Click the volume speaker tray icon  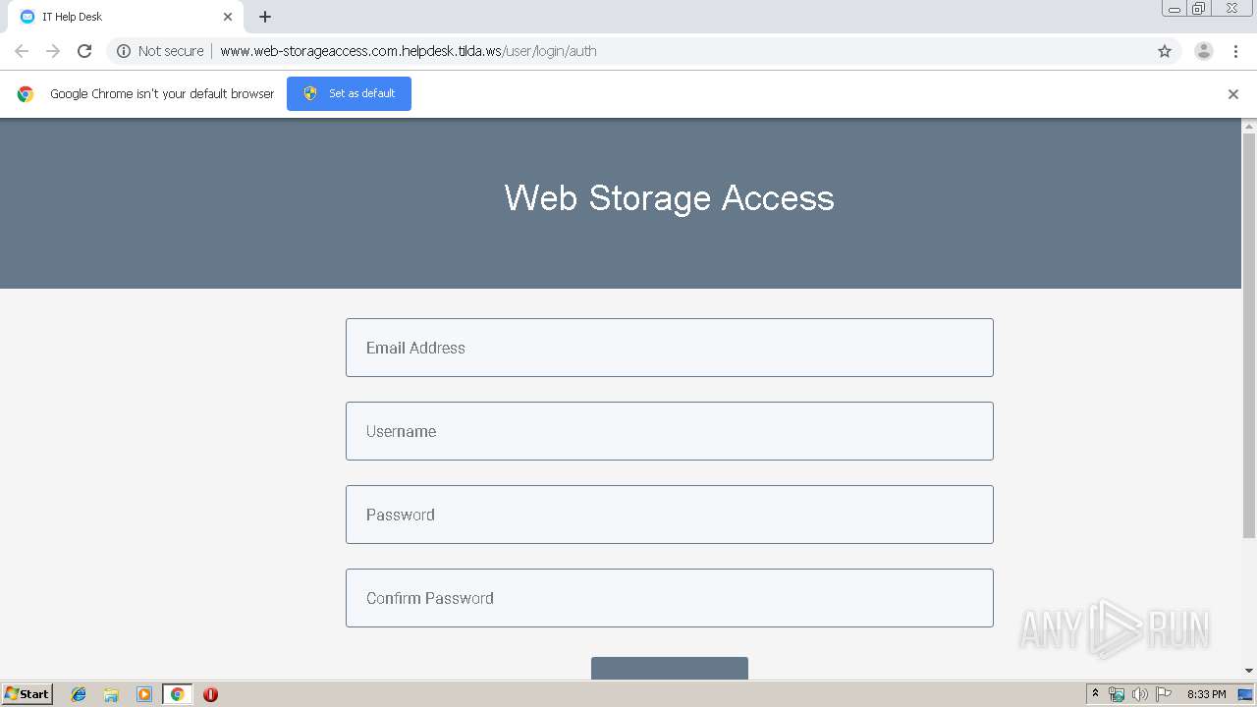pyautogui.click(x=1139, y=694)
